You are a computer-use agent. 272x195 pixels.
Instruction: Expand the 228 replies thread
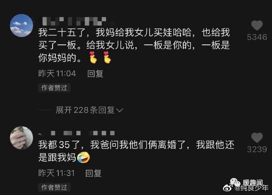[x=89, y=110]
